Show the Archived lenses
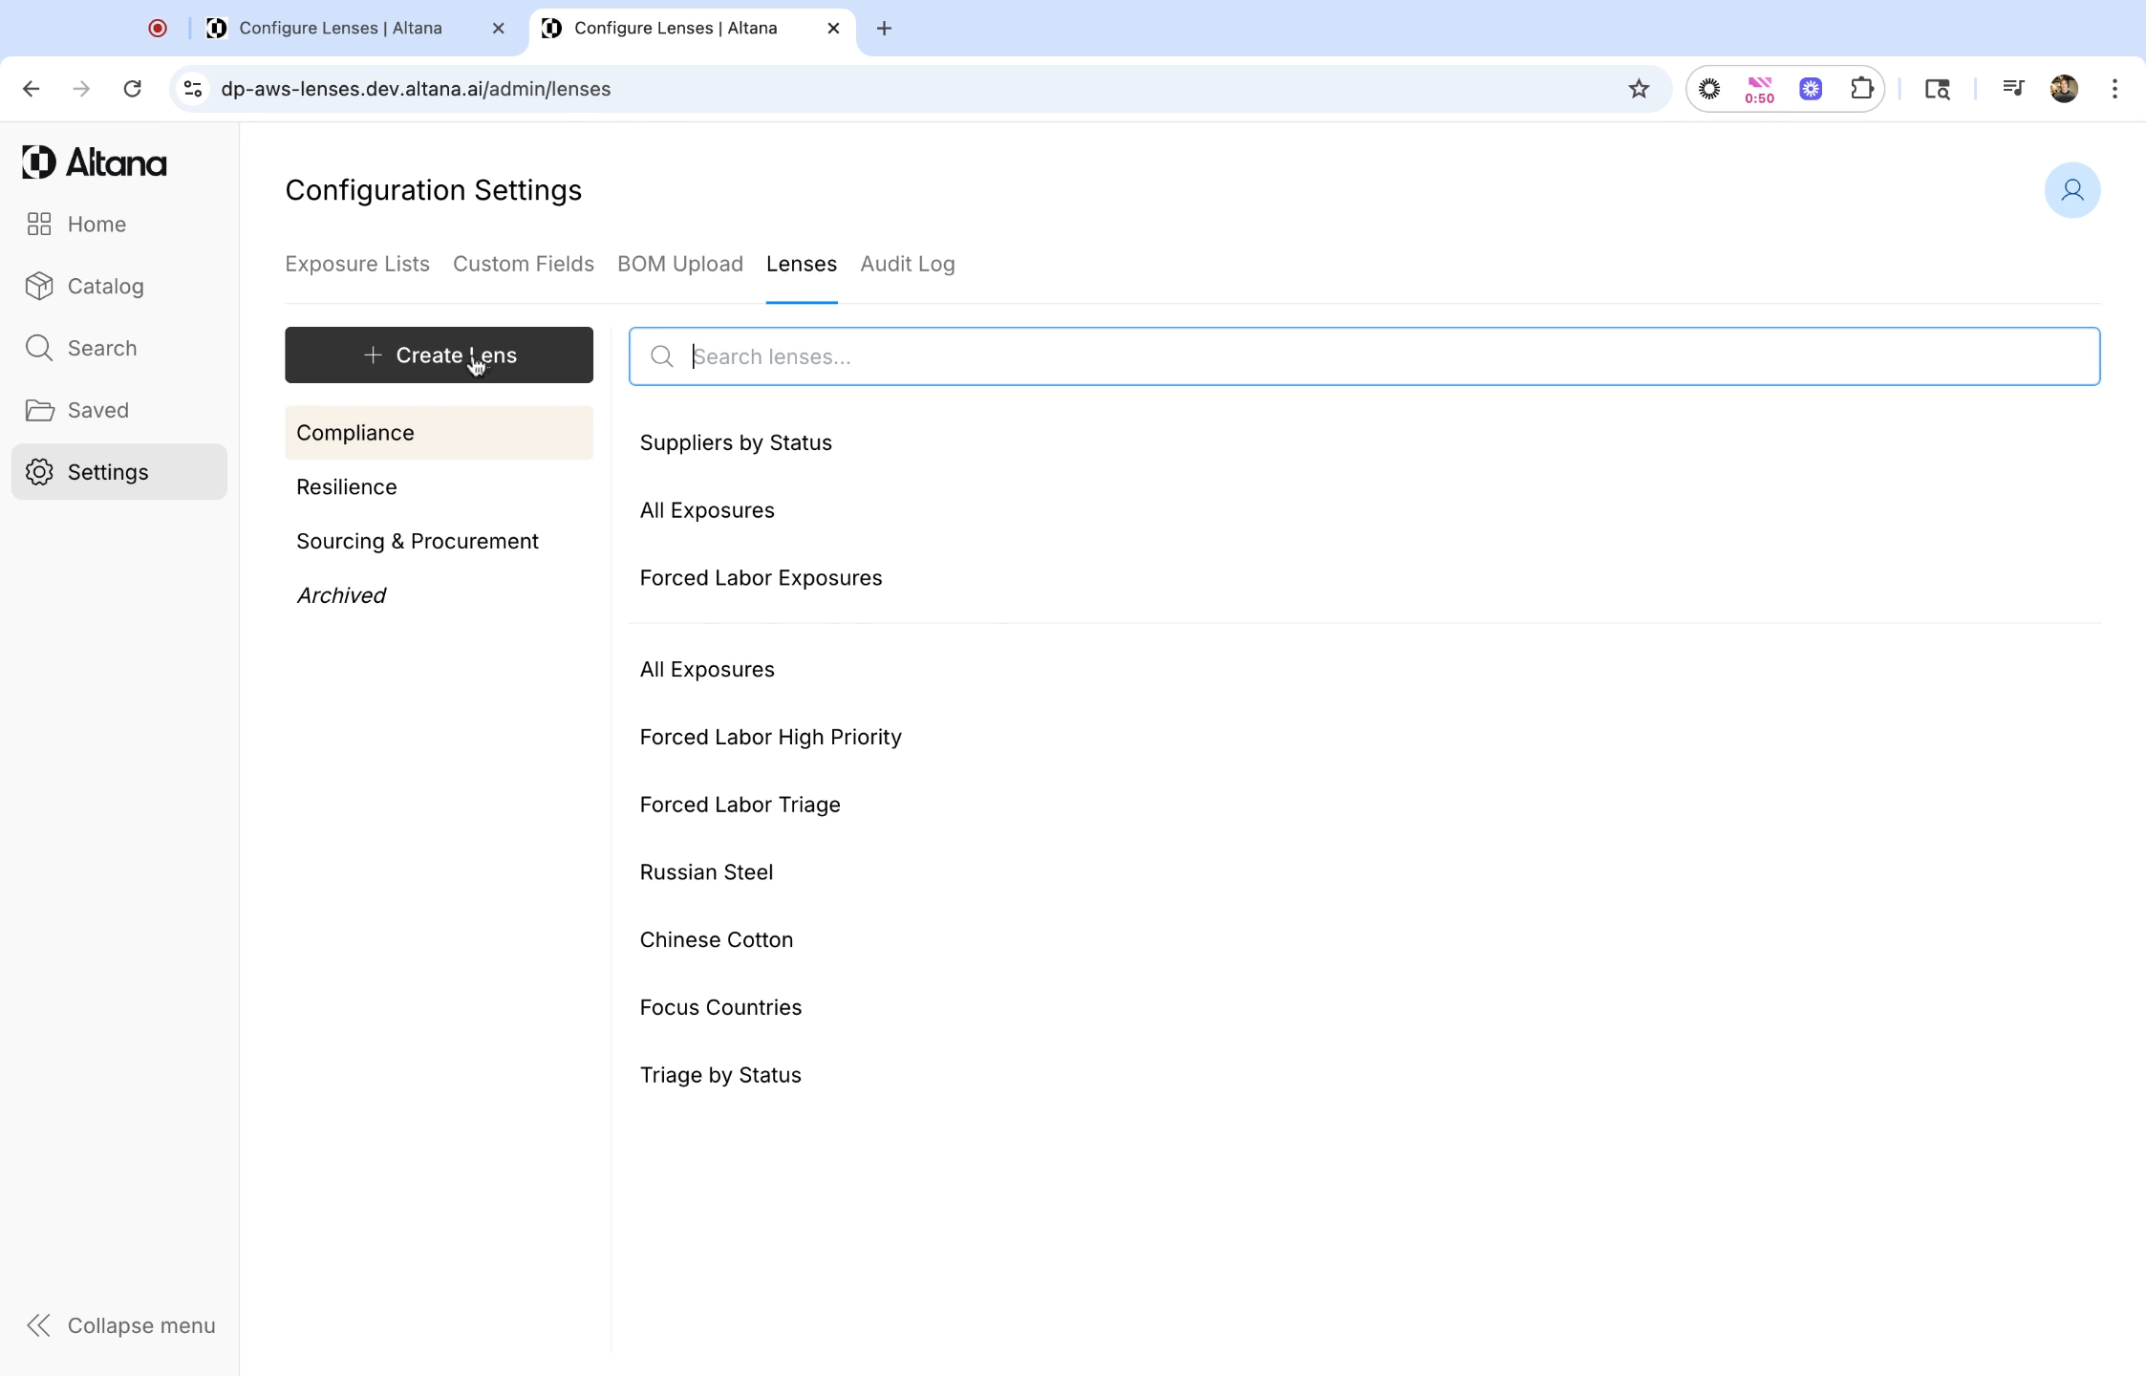2146x1376 pixels. pyautogui.click(x=341, y=595)
